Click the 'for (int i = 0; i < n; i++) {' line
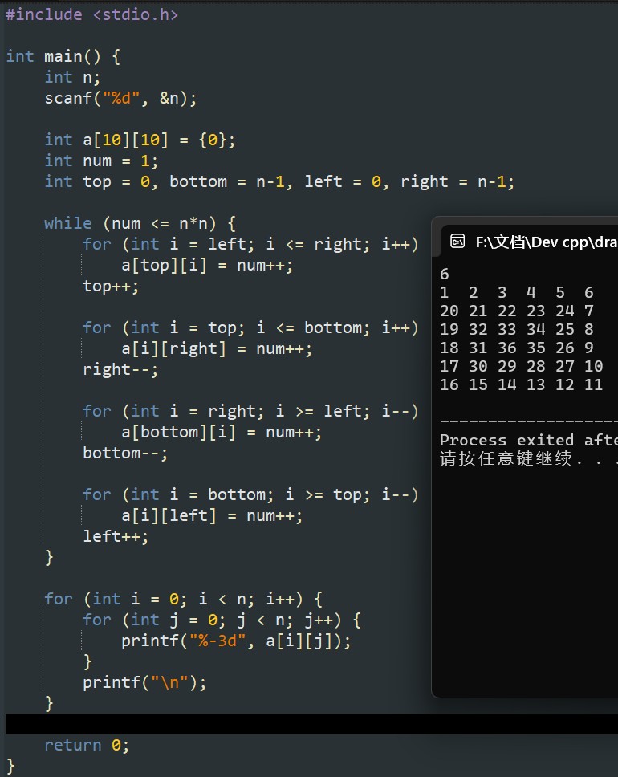This screenshot has width=618, height=777. pos(183,600)
